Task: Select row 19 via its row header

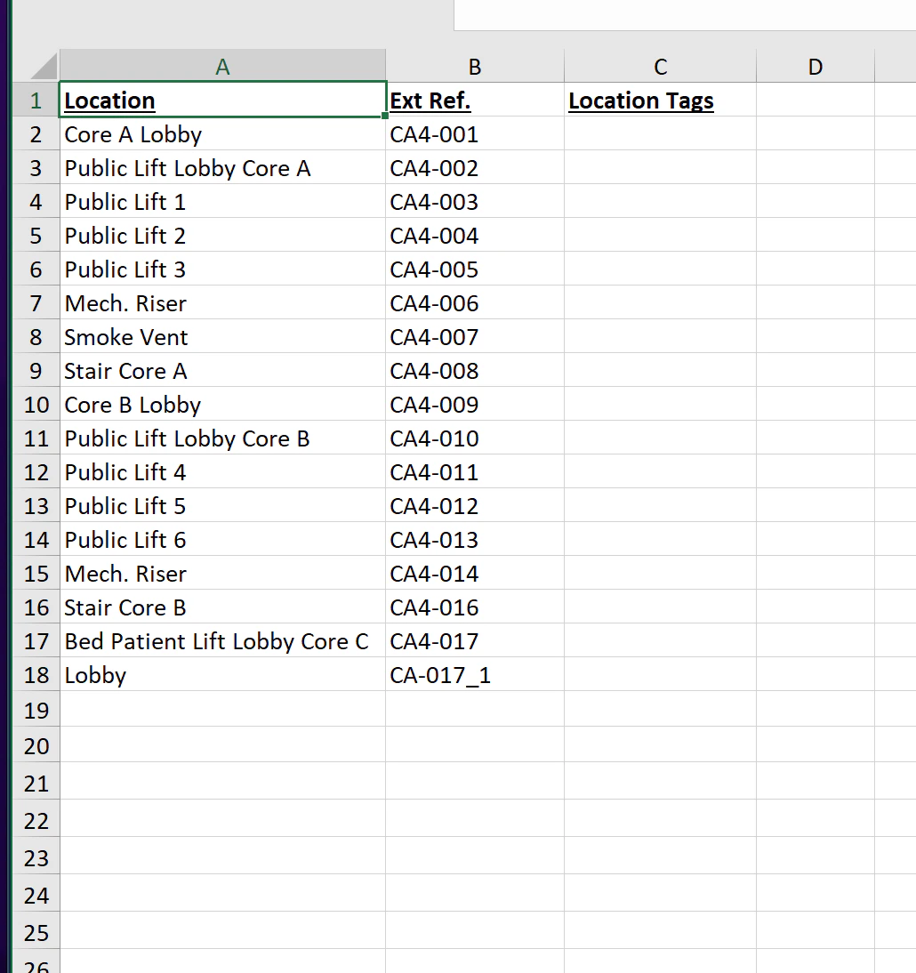Action: click(36, 709)
